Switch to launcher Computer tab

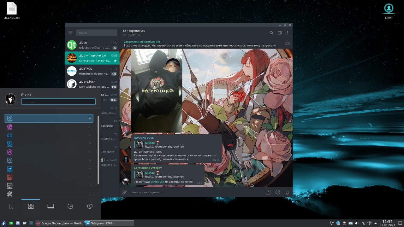[x=50, y=206]
